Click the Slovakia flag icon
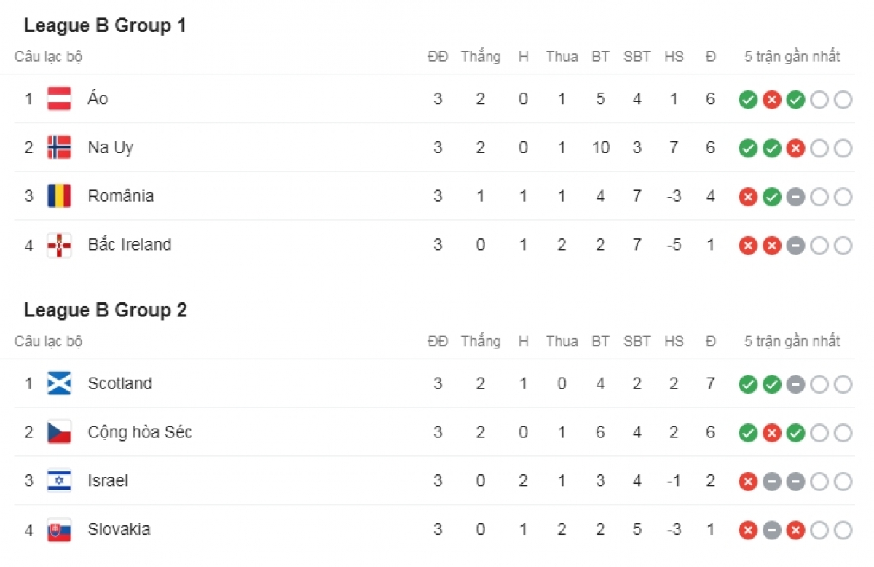 59,530
